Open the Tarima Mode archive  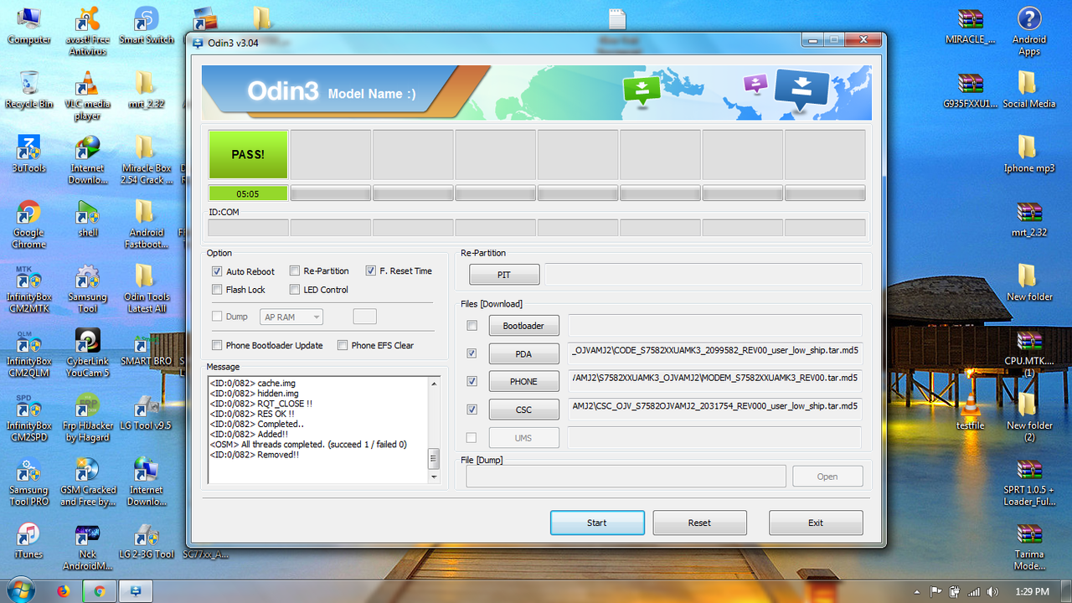click(x=1028, y=546)
